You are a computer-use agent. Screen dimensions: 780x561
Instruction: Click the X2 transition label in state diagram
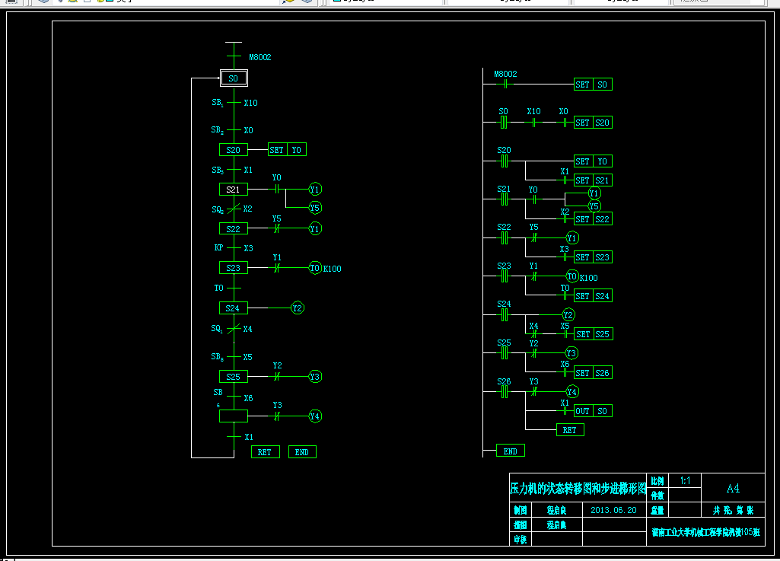pyautogui.click(x=248, y=209)
